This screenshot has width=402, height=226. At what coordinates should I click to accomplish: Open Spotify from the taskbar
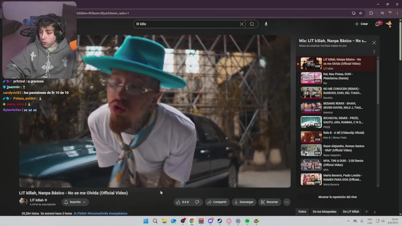247,221
